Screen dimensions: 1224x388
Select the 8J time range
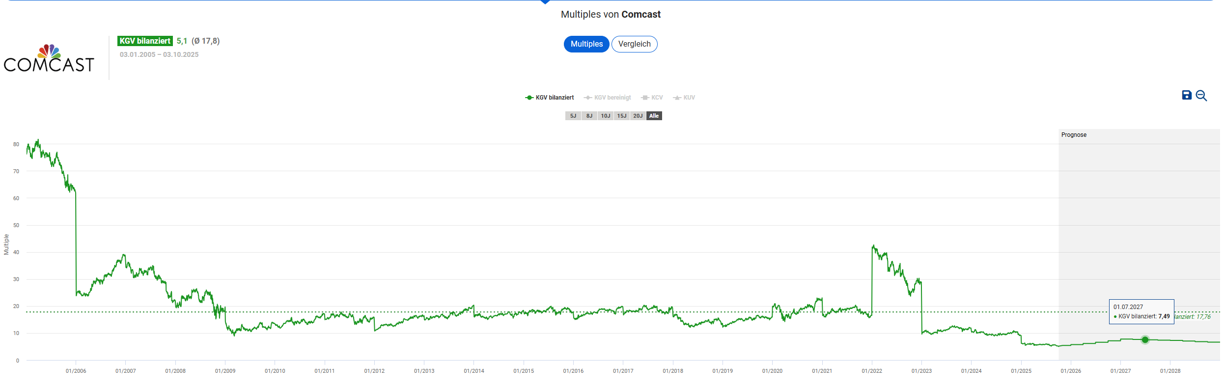coord(589,116)
